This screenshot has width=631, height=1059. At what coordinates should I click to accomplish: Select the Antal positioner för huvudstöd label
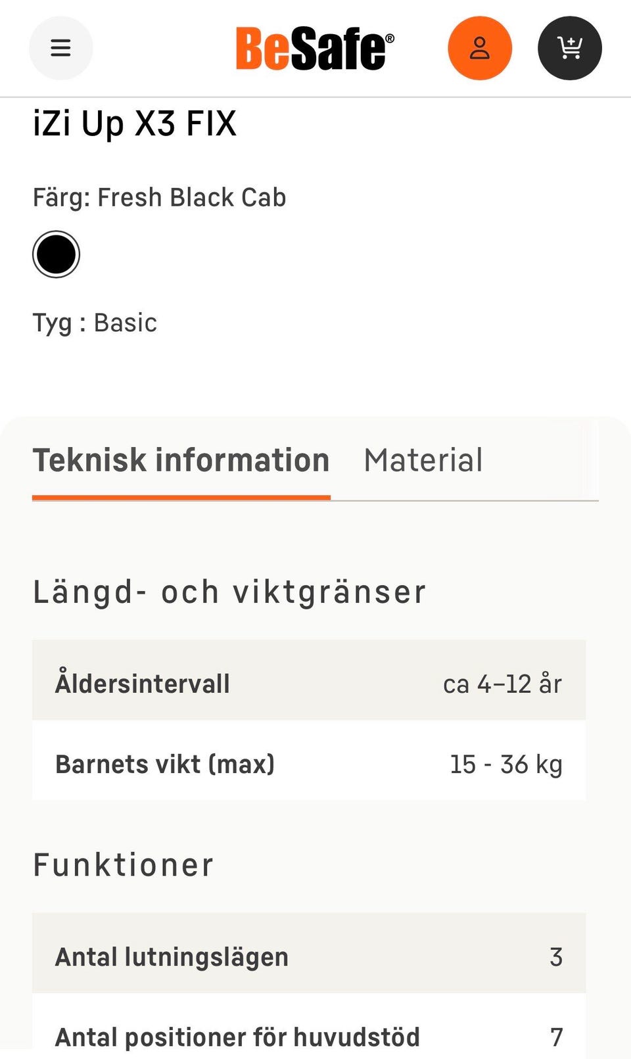(x=237, y=1037)
